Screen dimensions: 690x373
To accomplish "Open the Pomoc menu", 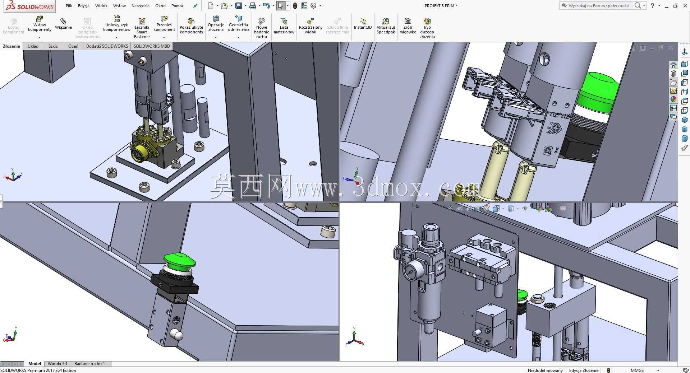I will pos(178,6).
